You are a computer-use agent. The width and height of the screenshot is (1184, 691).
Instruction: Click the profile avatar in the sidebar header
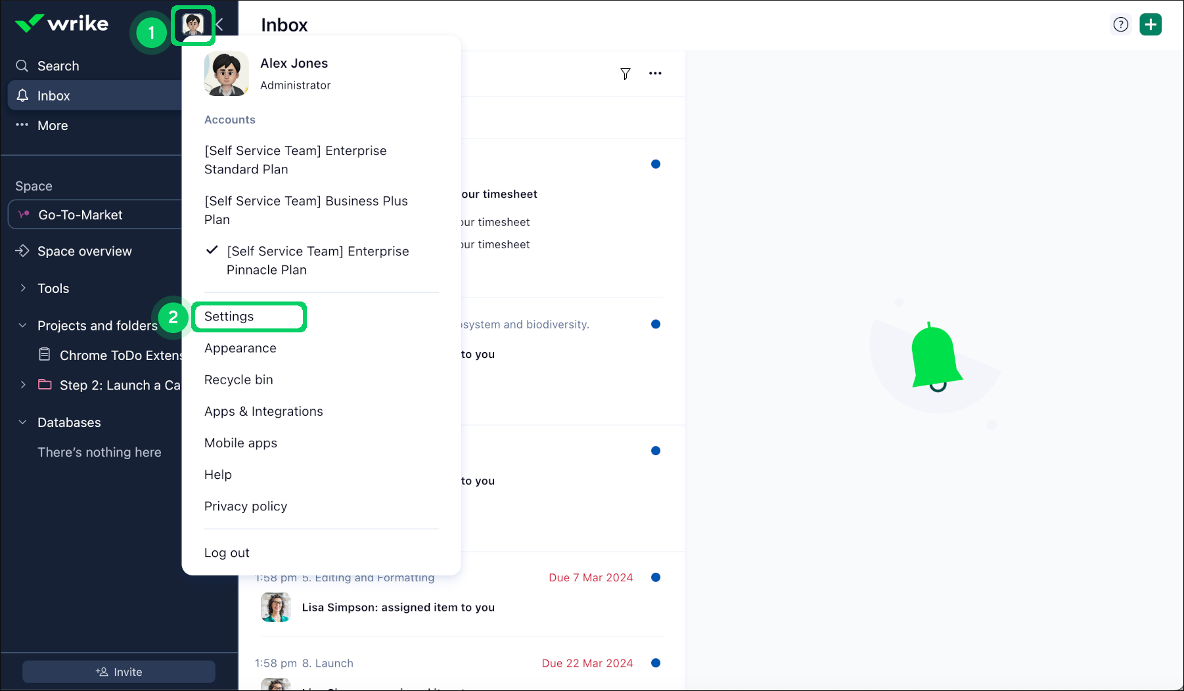pyautogui.click(x=193, y=25)
